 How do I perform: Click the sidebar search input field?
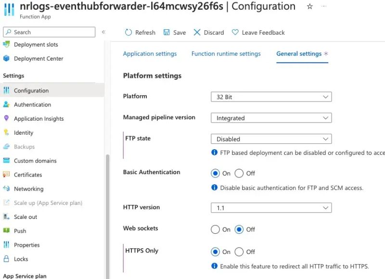pos(48,32)
